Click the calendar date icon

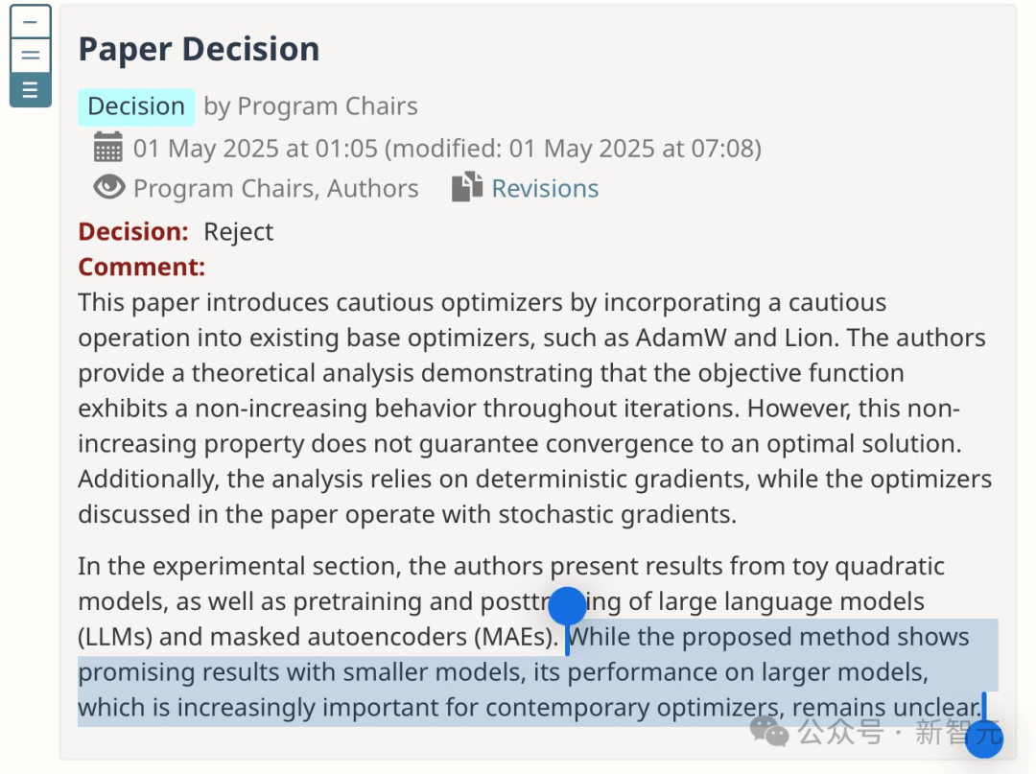pos(107,148)
